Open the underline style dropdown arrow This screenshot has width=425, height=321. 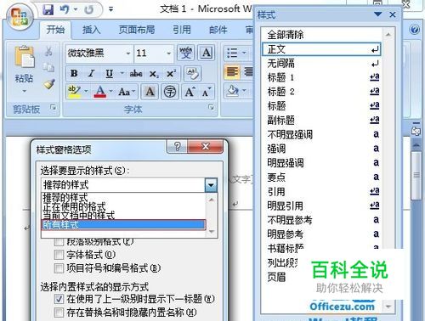pos(122,73)
